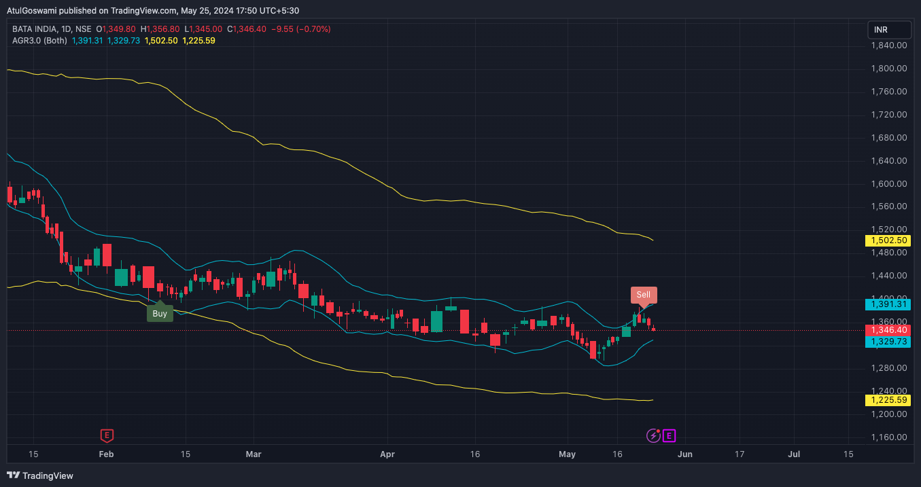Click the low value L1,345.00
Screen dimensions: 921x487
pyautogui.click(x=203, y=29)
